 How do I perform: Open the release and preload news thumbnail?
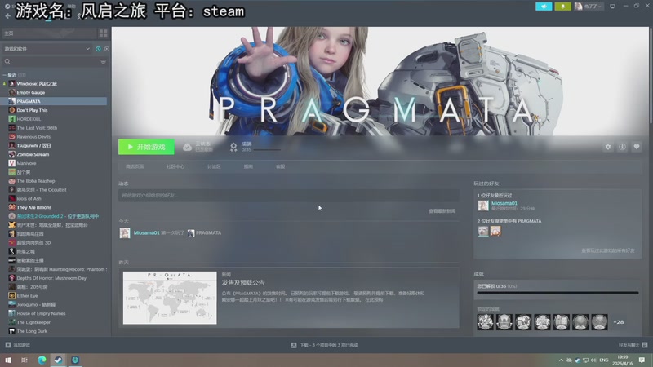(x=170, y=298)
